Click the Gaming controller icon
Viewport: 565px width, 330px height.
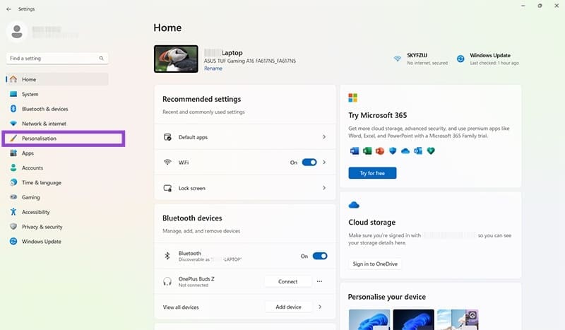tap(13, 197)
